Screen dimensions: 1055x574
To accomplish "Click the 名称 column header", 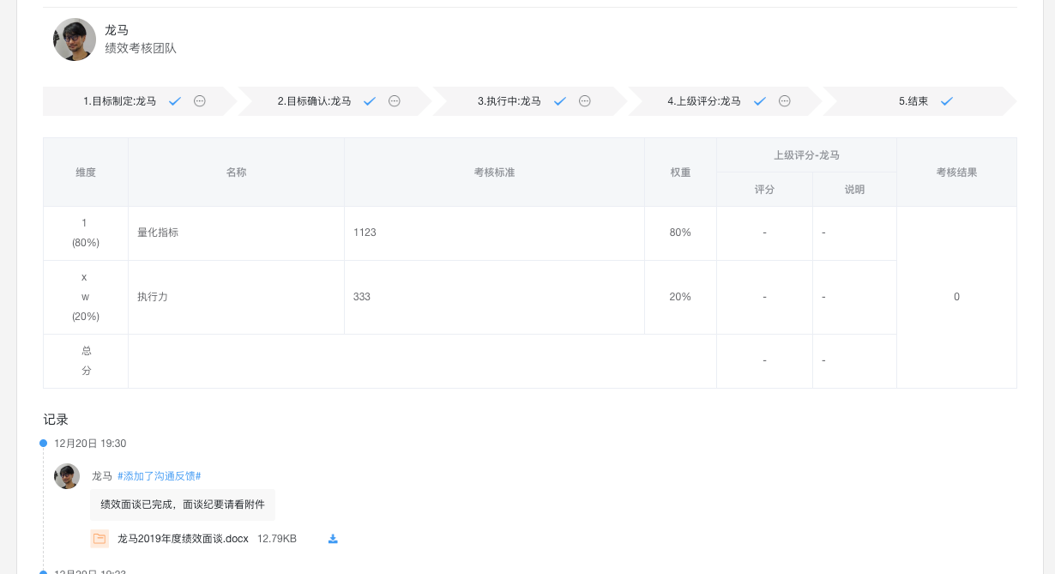I will tap(237, 172).
